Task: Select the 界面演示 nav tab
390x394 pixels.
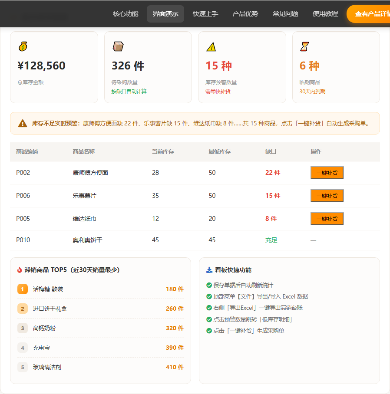Action: coord(165,14)
